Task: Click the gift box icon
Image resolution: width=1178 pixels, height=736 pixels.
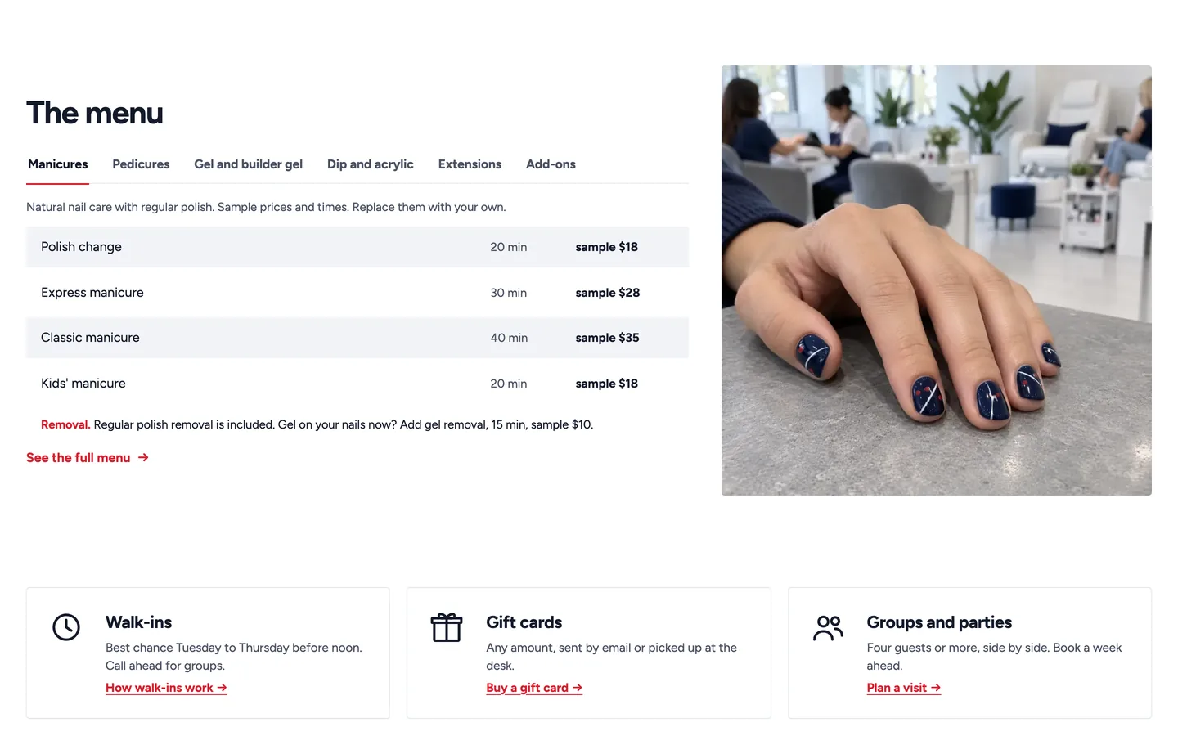Action: point(447,627)
